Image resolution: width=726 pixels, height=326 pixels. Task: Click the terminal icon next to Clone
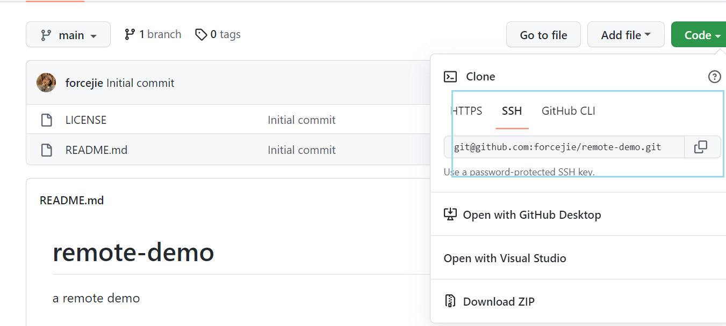(450, 77)
